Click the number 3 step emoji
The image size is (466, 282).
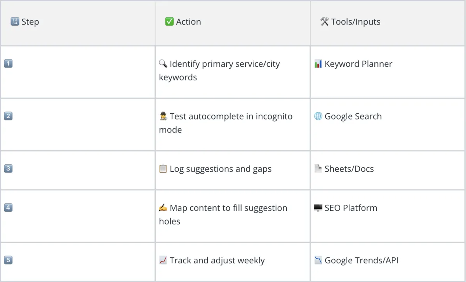(8, 169)
